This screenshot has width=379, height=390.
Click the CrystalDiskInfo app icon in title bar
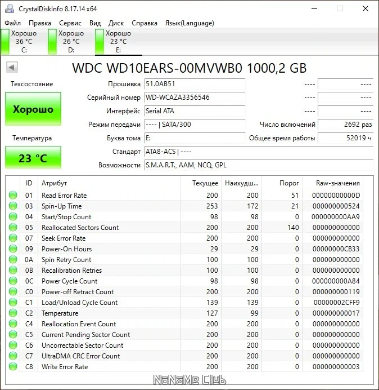[x=10, y=8]
